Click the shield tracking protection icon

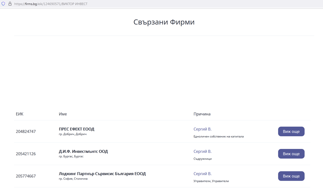coord(3,4)
